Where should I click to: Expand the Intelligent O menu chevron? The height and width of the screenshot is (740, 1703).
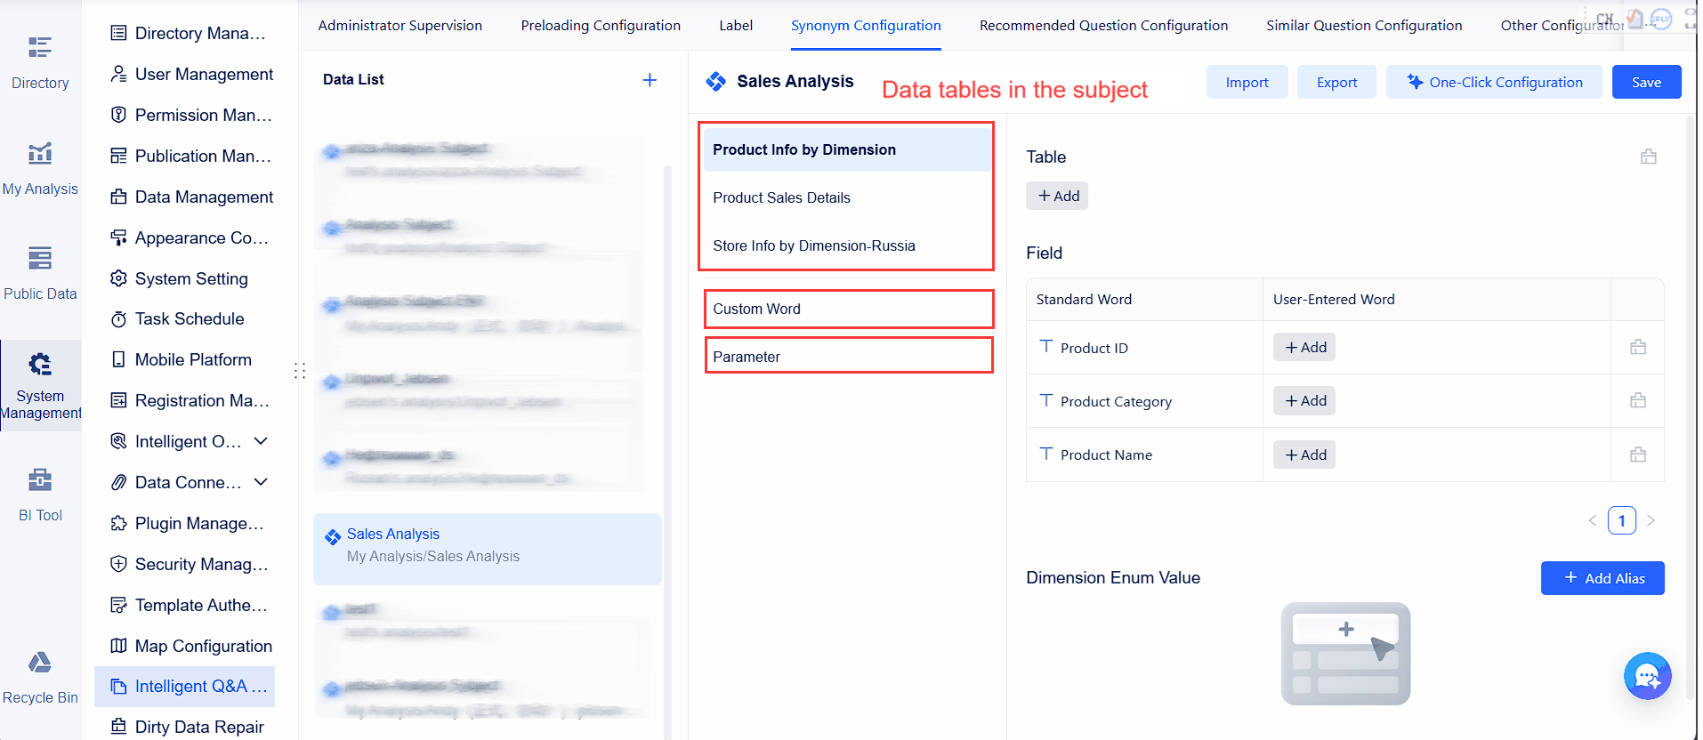[x=260, y=440]
